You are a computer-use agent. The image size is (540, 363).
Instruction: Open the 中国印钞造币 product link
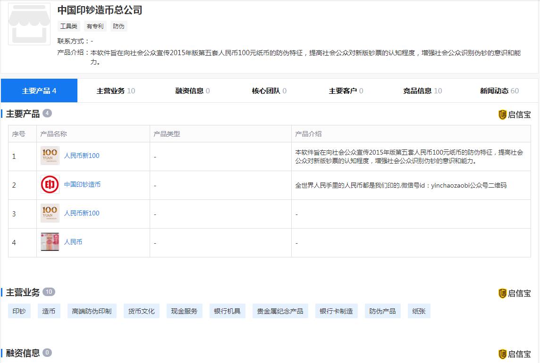pyautogui.click(x=82, y=184)
